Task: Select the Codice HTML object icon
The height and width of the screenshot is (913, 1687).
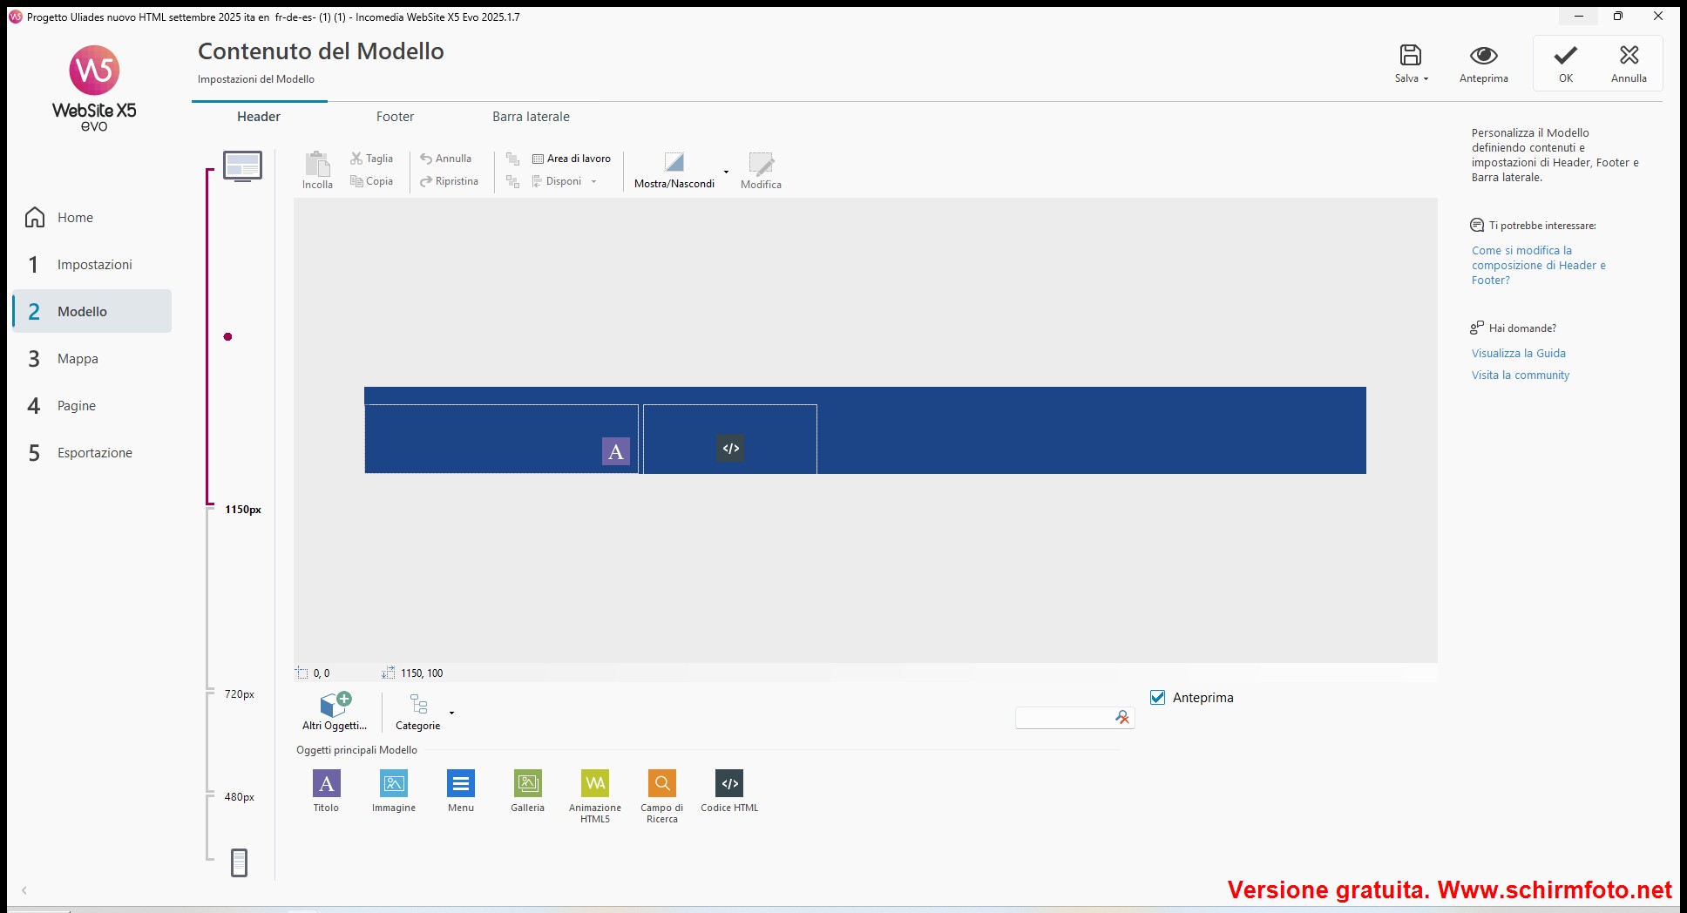Action: [x=729, y=783]
